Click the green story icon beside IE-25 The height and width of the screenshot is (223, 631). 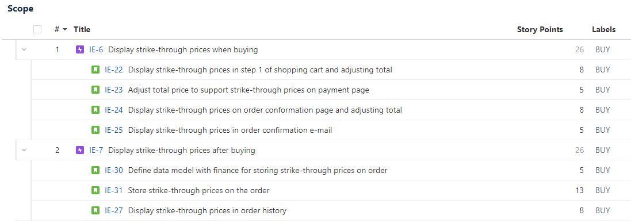pos(95,130)
